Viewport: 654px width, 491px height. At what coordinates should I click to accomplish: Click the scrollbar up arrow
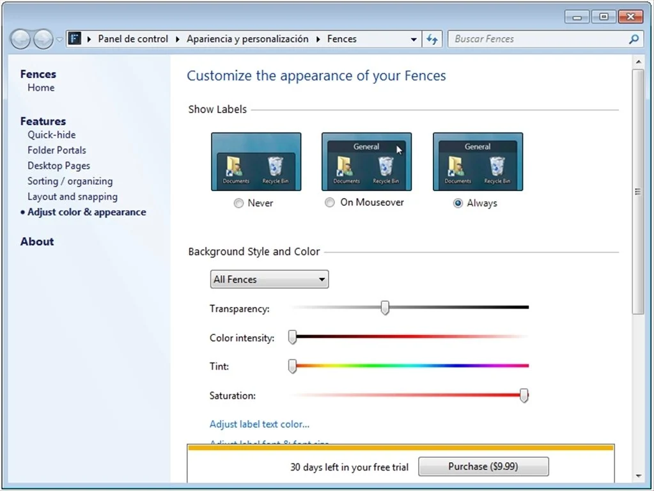click(638, 62)
